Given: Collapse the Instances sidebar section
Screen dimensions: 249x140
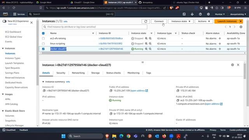Looking at the screenshot, I should pos(3,48).
